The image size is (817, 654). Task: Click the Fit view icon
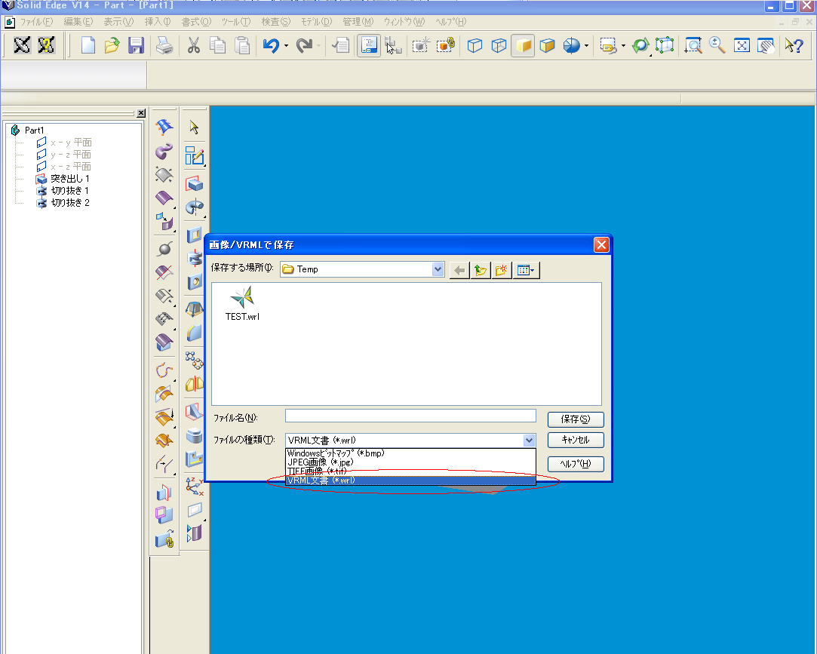point(741,45)
